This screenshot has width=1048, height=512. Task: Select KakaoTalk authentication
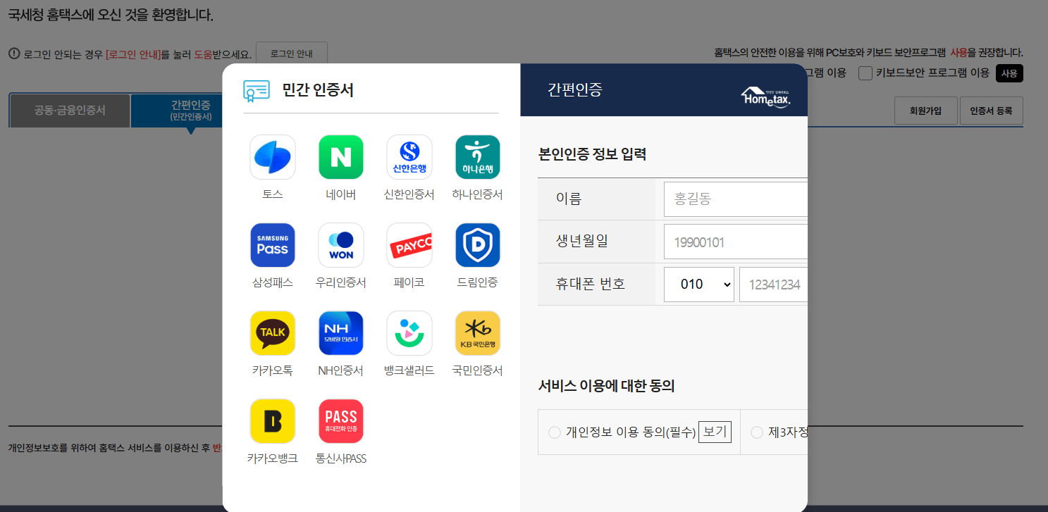[x=272, y=332]
